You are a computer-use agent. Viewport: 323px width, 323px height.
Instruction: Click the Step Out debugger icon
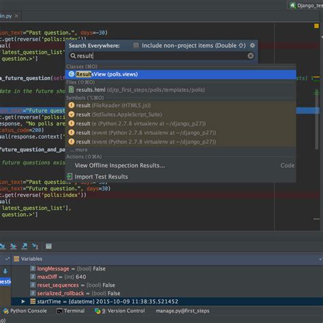[x=25, y=246]
